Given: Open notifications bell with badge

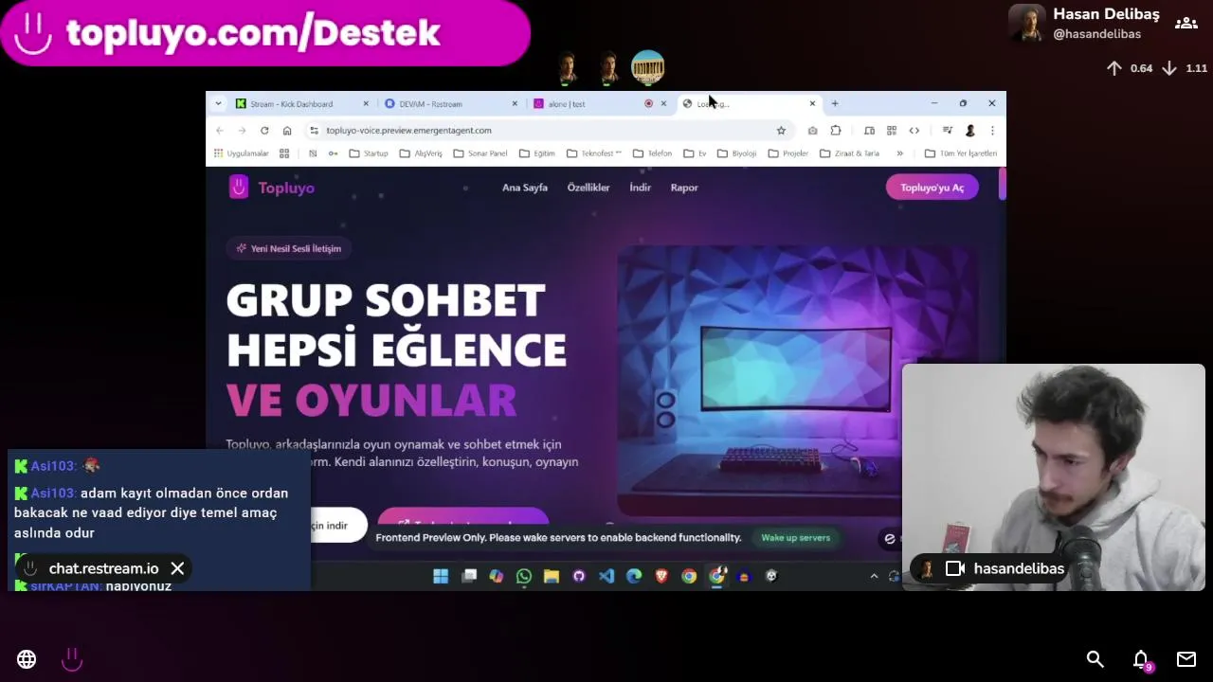Looking at the screenshot, I should [1142, 660].
